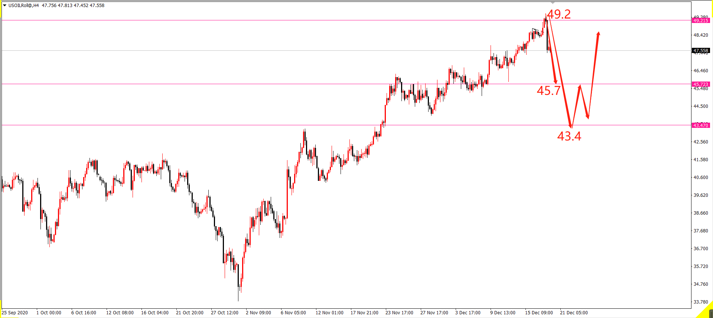
Task: Click the 39.620 price scale value
Action: [701, 195]
